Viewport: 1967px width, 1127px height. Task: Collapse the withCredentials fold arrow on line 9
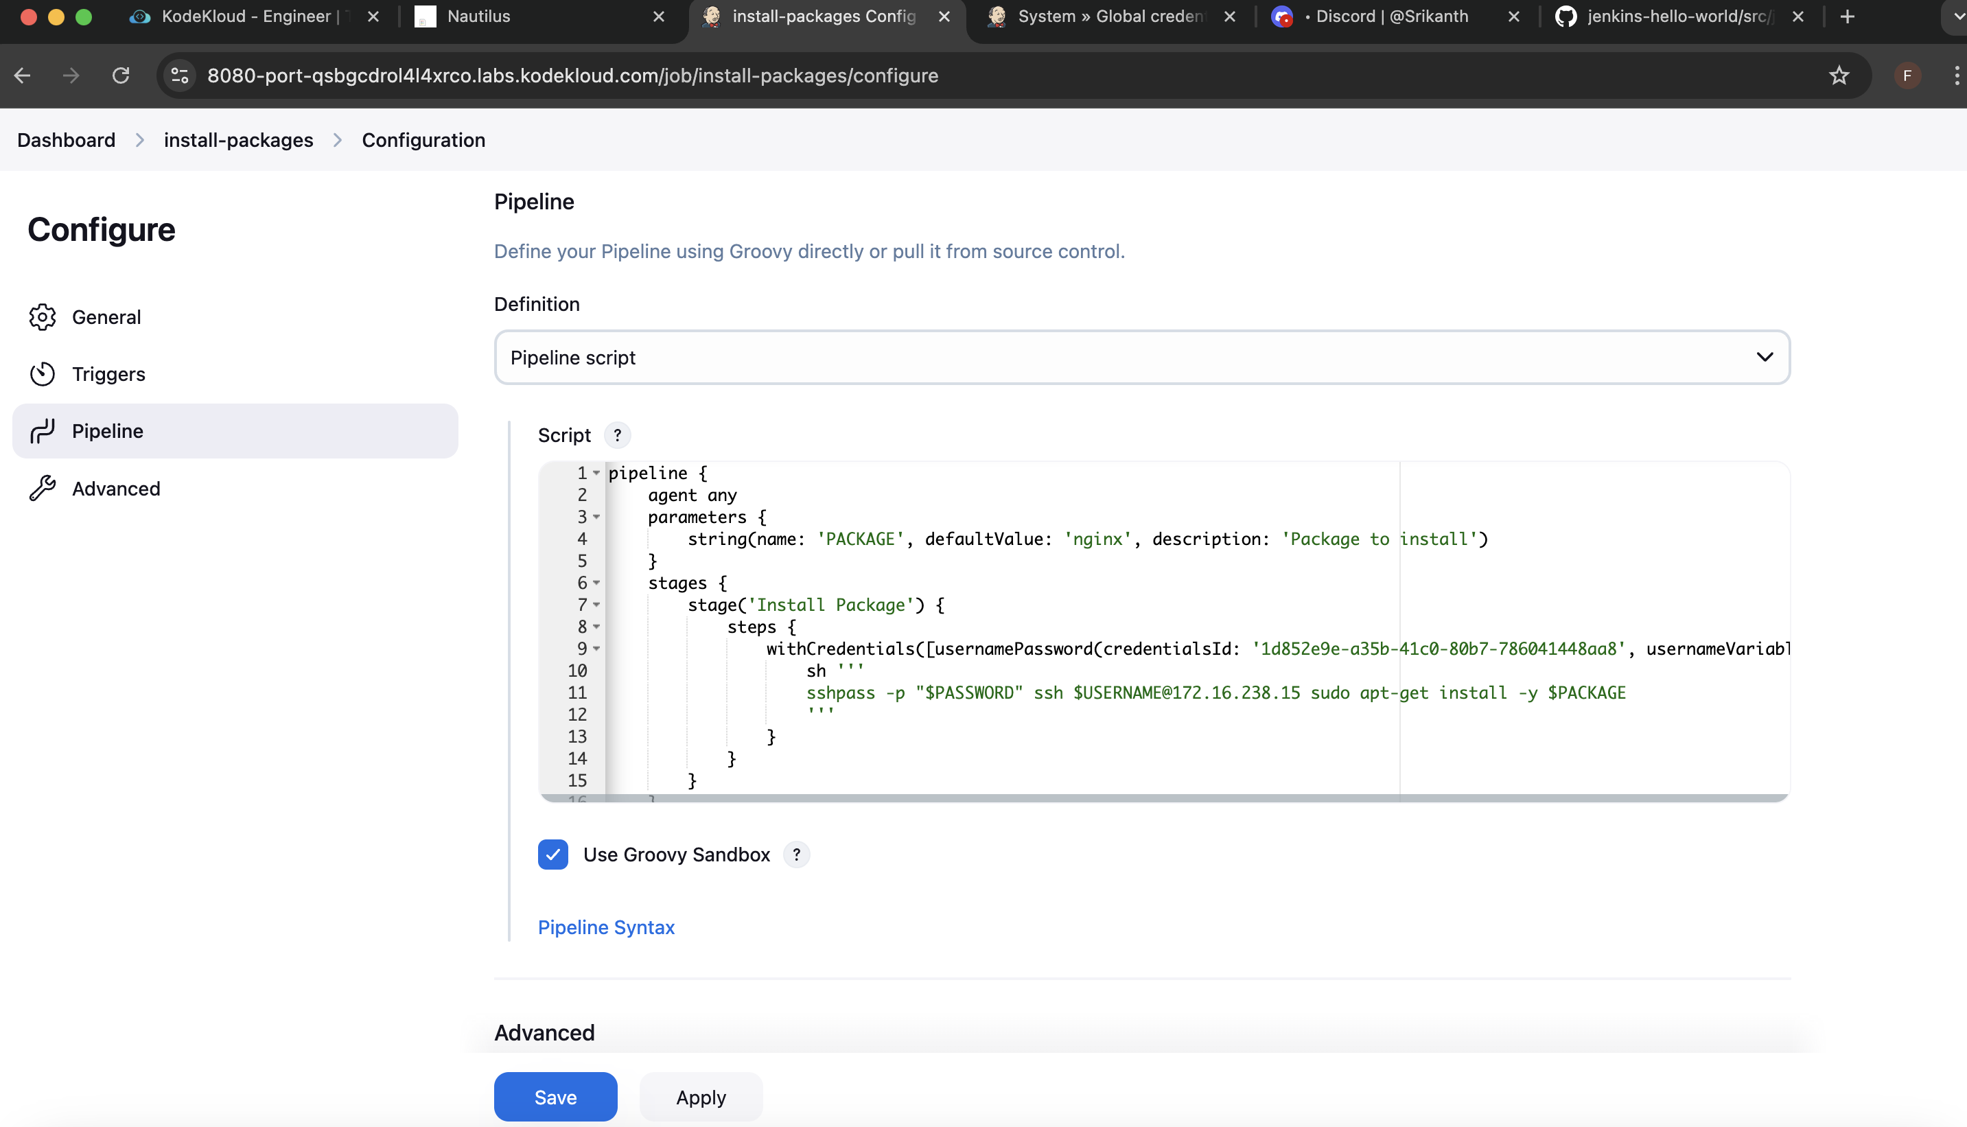(596, 649)
